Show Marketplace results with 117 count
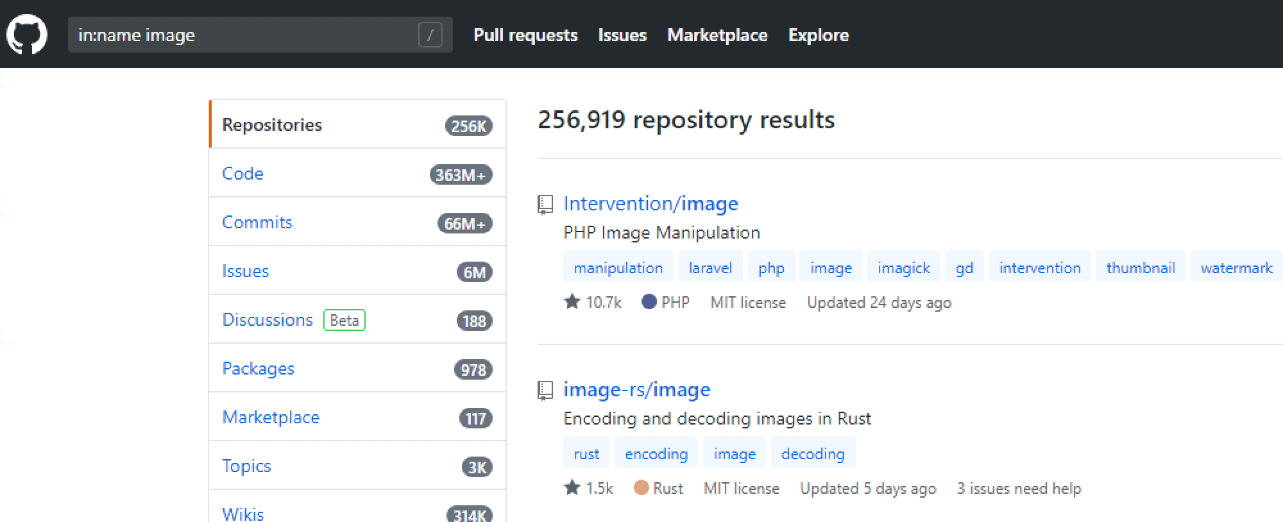1283x522 pixels. coord(357,417)
